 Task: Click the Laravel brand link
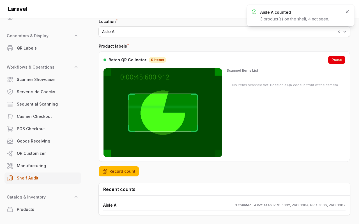pyautogui.click(x=17, y=9)
